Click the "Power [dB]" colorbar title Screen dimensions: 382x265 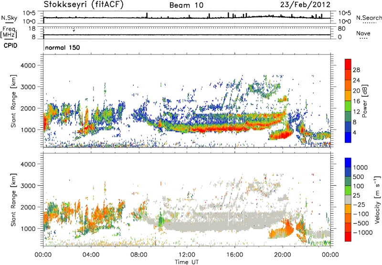tap(364, 101)
